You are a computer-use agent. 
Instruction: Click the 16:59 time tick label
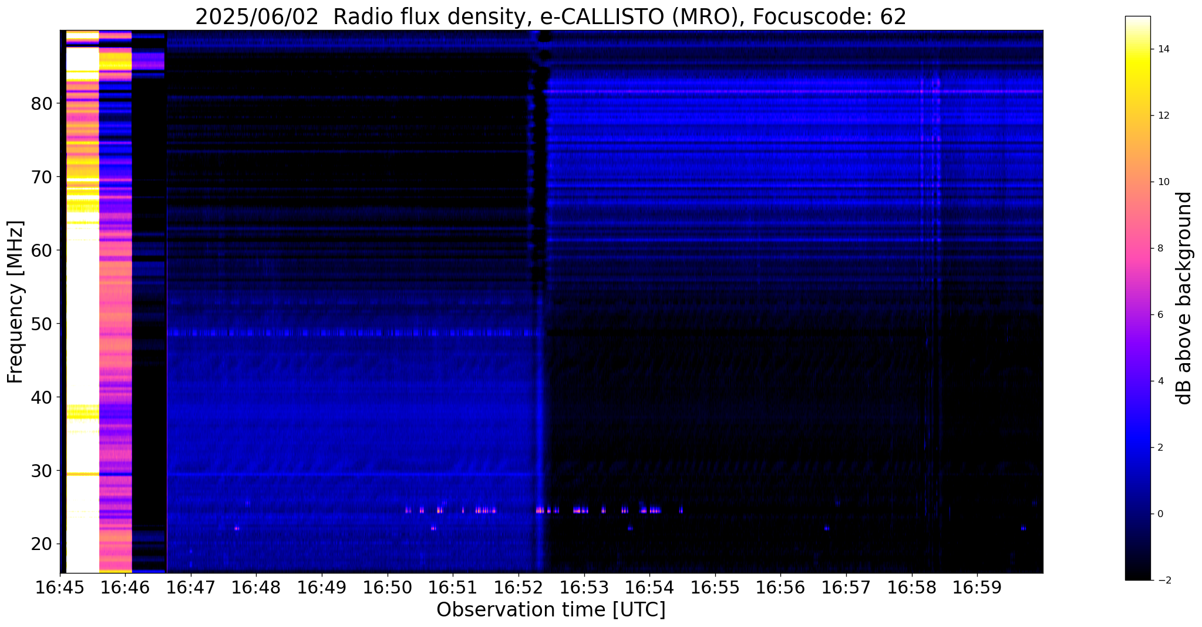pos(977,588)
